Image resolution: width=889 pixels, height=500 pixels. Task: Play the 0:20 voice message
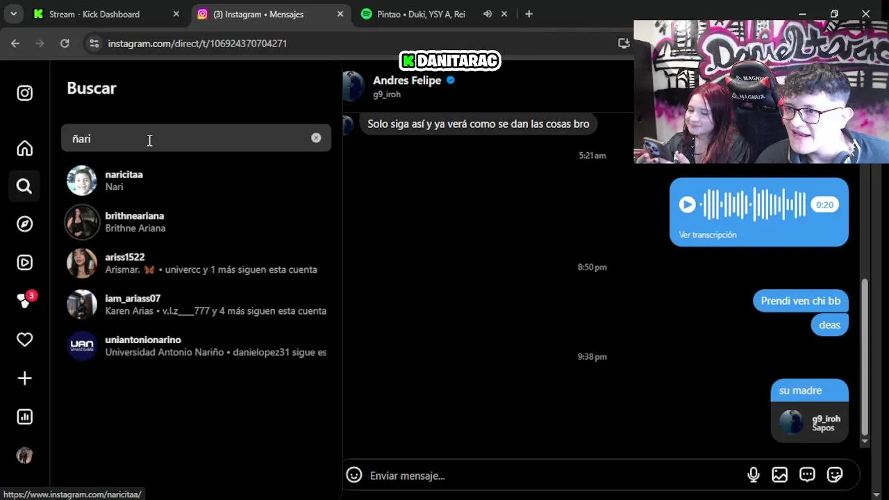687,205
